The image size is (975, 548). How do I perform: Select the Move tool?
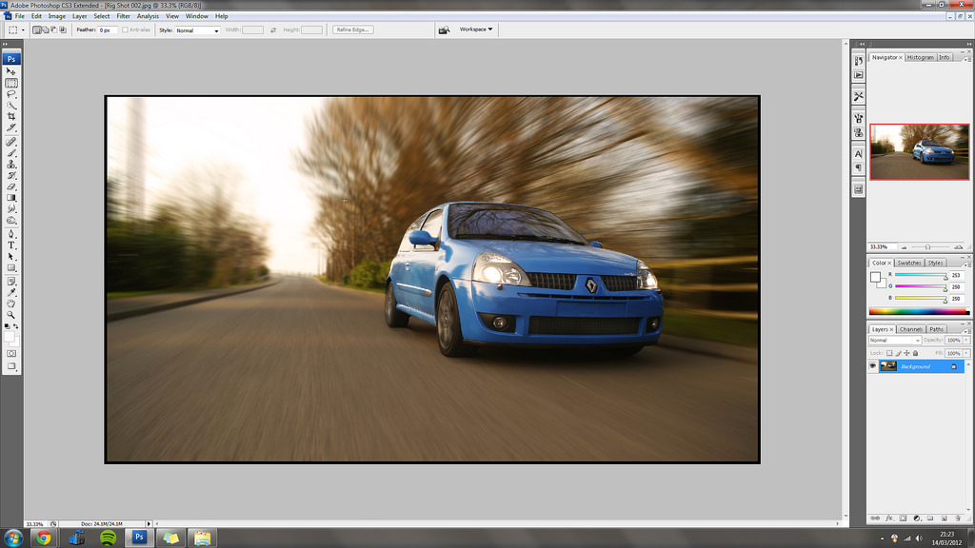11,71
